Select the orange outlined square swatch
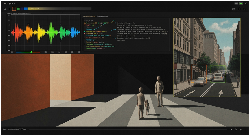The image size is (250, 136). pos(14,9)
